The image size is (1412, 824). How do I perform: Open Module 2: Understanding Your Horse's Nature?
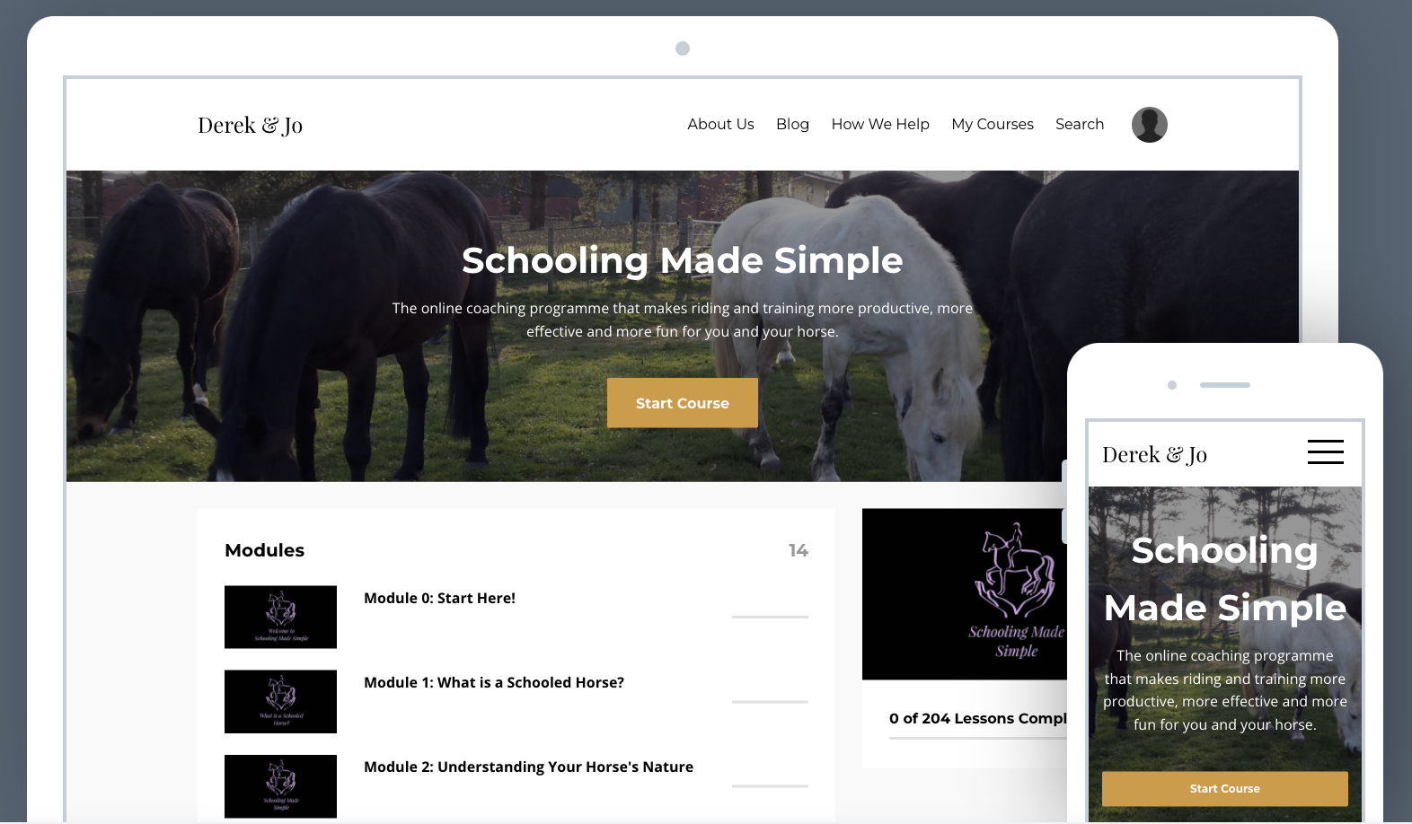(x=528, y=767)
